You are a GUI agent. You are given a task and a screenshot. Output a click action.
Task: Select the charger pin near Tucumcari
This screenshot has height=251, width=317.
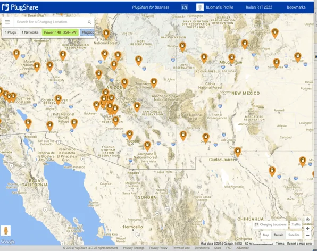click(298, 57)
